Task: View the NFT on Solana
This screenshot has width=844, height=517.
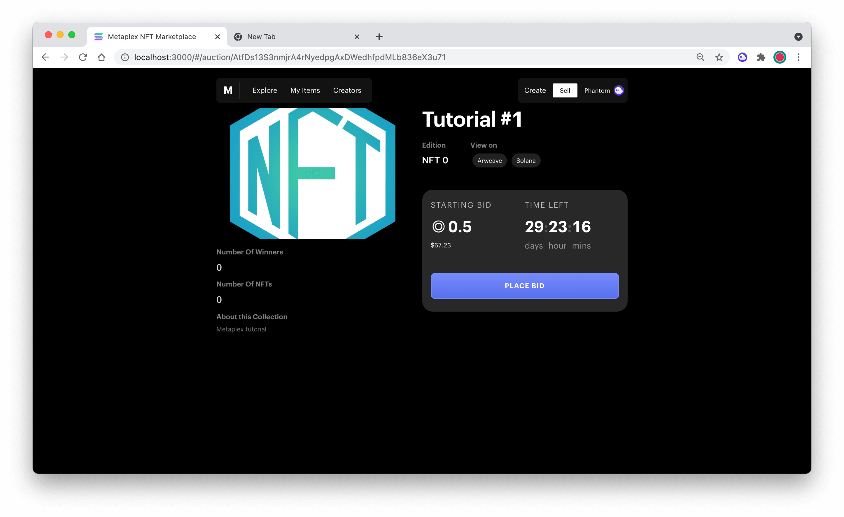Action: (526, 161)
